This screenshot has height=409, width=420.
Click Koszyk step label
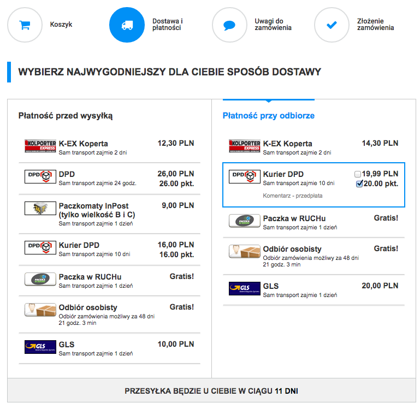click(61, 25)
